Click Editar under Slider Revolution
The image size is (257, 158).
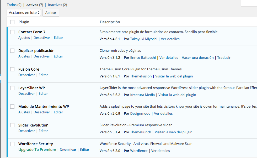pyautogui.click(x=43, y=131)
